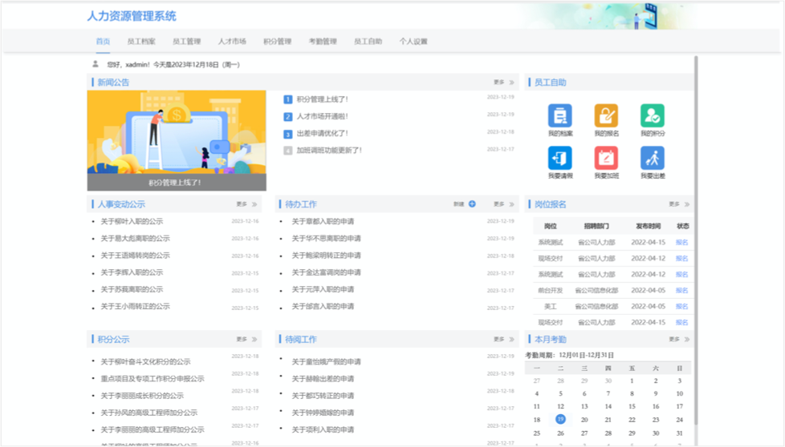Open 我的积分 green icon

pyautogui.click(x=652, y=115)
